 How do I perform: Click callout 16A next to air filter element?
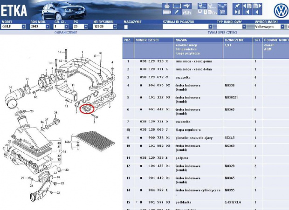click(x=67, y=142)
